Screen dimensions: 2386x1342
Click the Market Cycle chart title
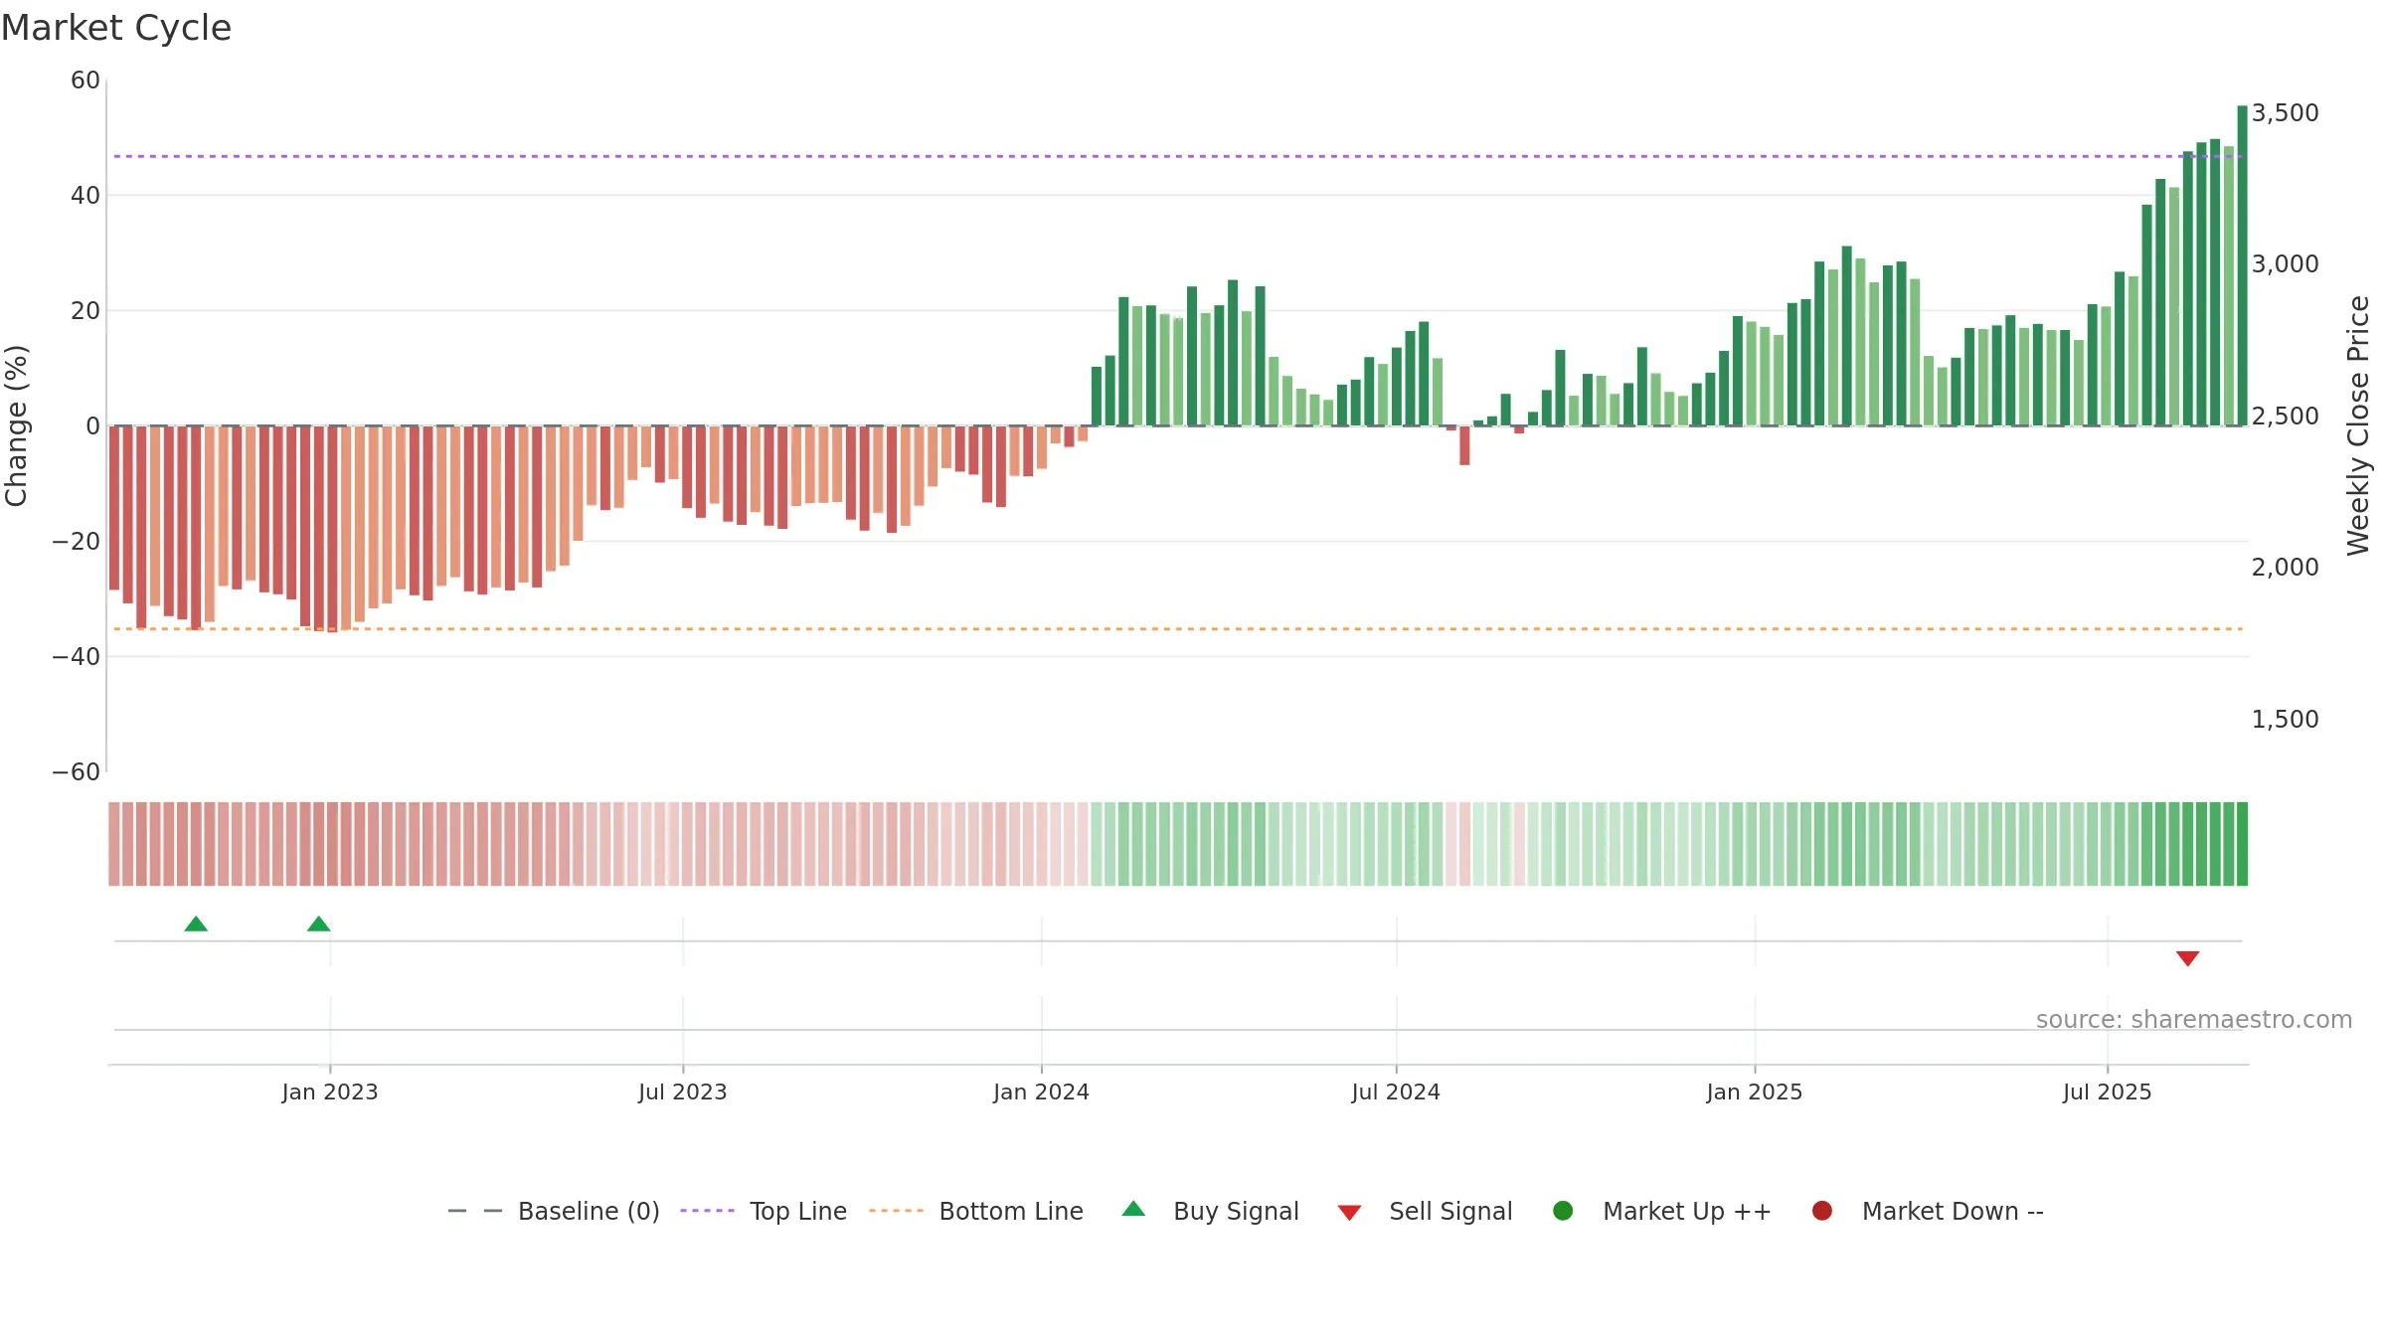[x=116, y=28]
